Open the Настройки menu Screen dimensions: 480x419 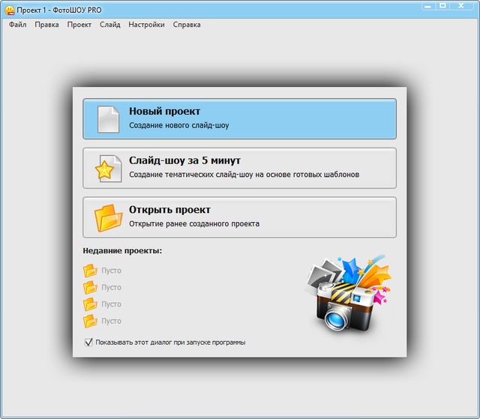pos(146,25)
